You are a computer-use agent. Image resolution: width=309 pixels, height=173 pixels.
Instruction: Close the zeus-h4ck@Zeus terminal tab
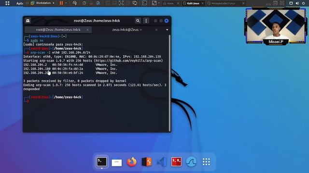click(x=156, y=30)
